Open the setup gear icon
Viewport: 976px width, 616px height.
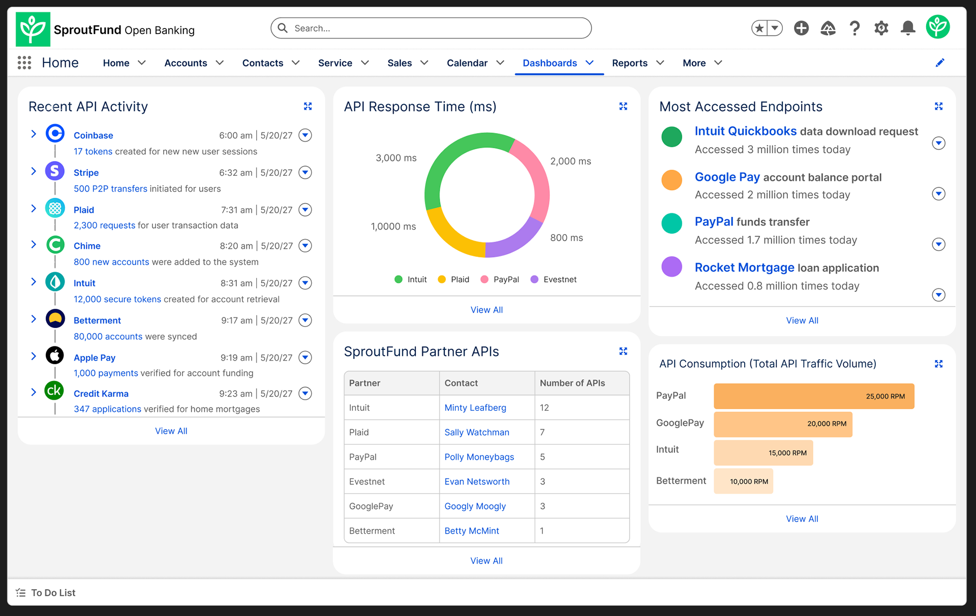(x=881, y=28)
